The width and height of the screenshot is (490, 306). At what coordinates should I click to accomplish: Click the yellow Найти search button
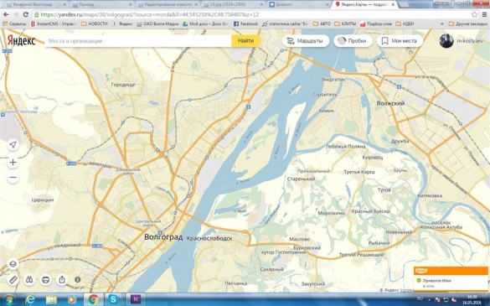245,41
